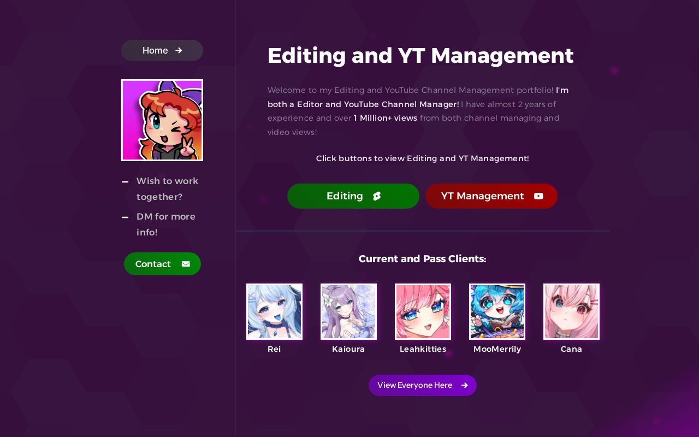The image size is (699, 437).
Task: Open Cana's client image
Action: 571,311
